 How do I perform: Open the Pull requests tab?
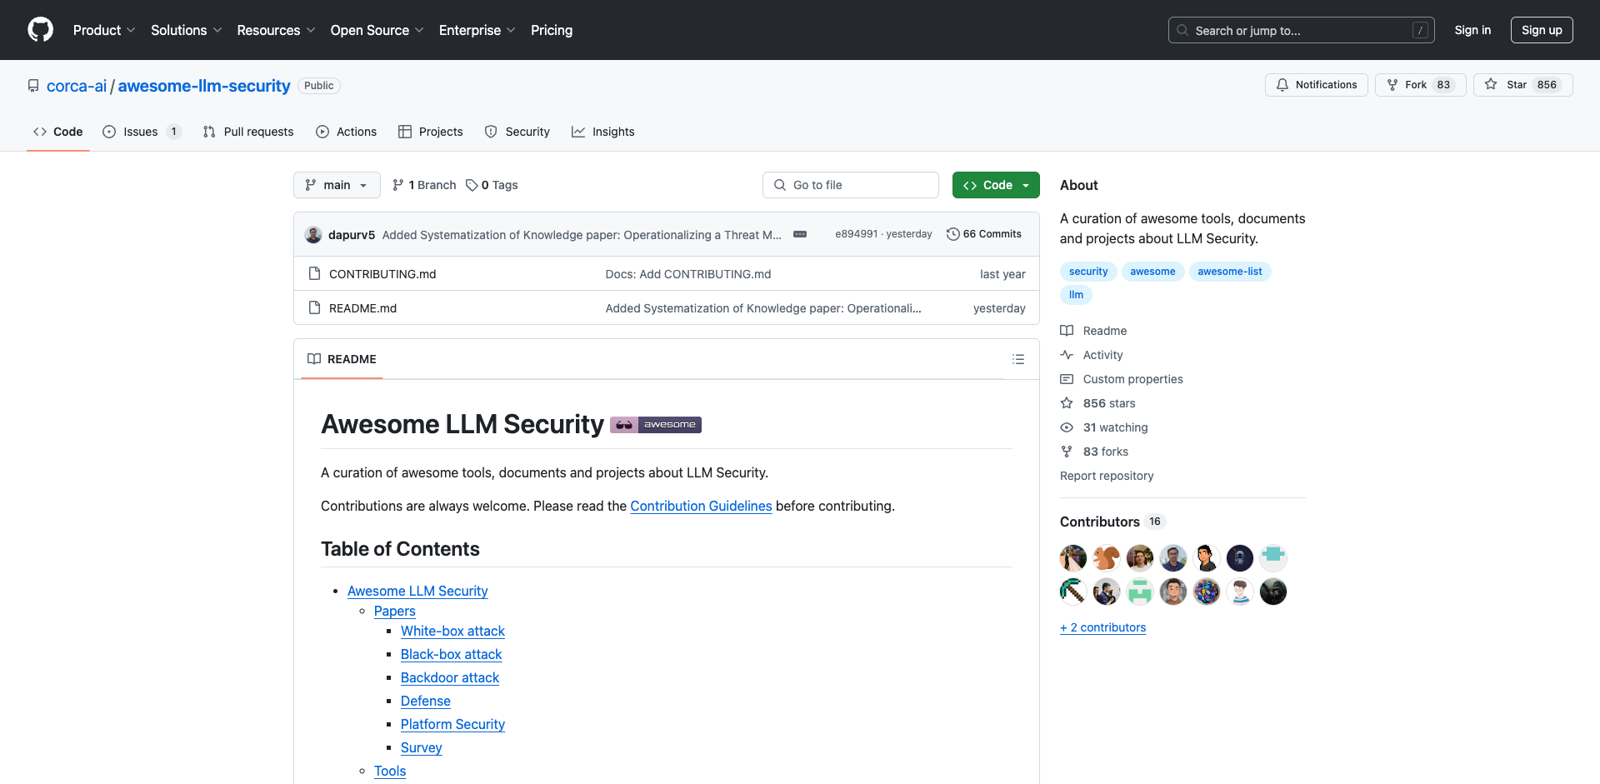(x=248, y=132)
